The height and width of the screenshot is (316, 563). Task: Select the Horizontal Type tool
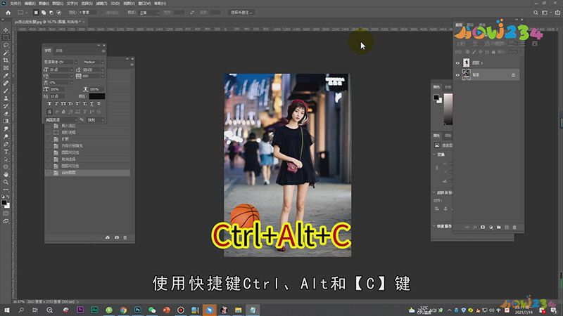pyautogui.click(x=6, y=152)
